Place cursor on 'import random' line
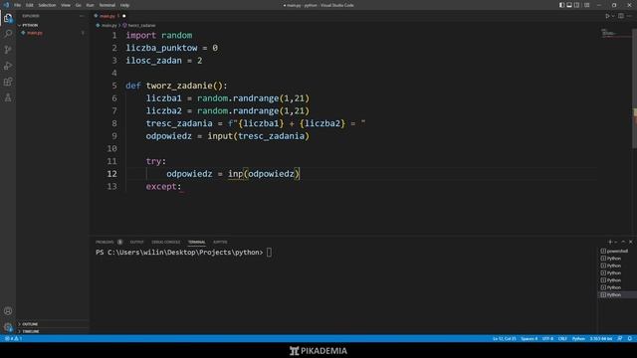This screenshot has width=637, height=358. click(x=159, y=36)
